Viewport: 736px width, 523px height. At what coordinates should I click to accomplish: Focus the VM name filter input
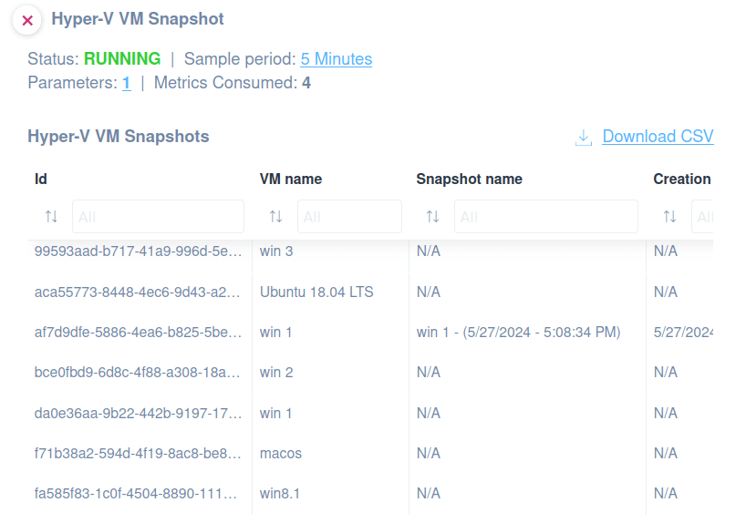pos(349,216)
